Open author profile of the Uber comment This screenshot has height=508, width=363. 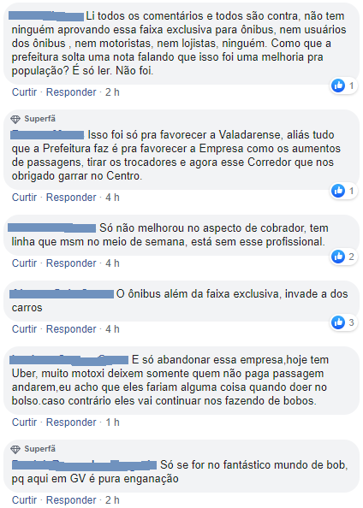pyautogui.click(x=69, y=359)
